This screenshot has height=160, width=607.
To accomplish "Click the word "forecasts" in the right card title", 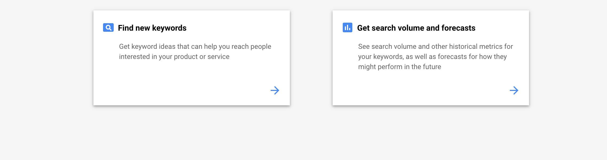I will (x=458, y=28).
